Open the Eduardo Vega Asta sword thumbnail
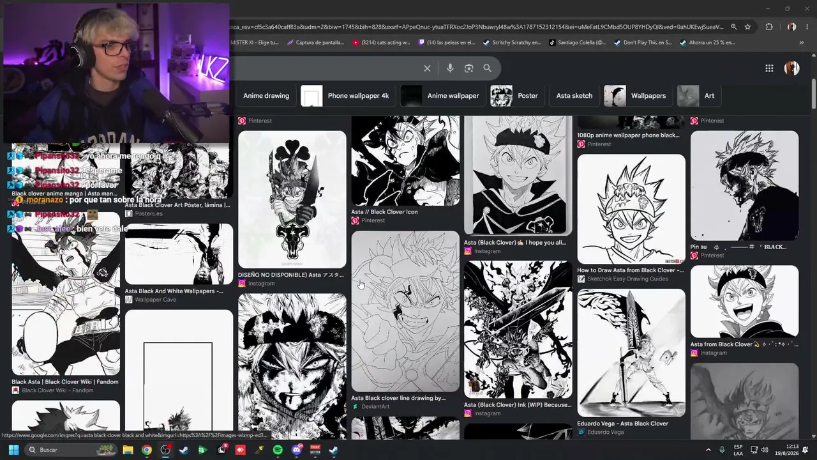This screenshot has width=817, height=460. 631,353
